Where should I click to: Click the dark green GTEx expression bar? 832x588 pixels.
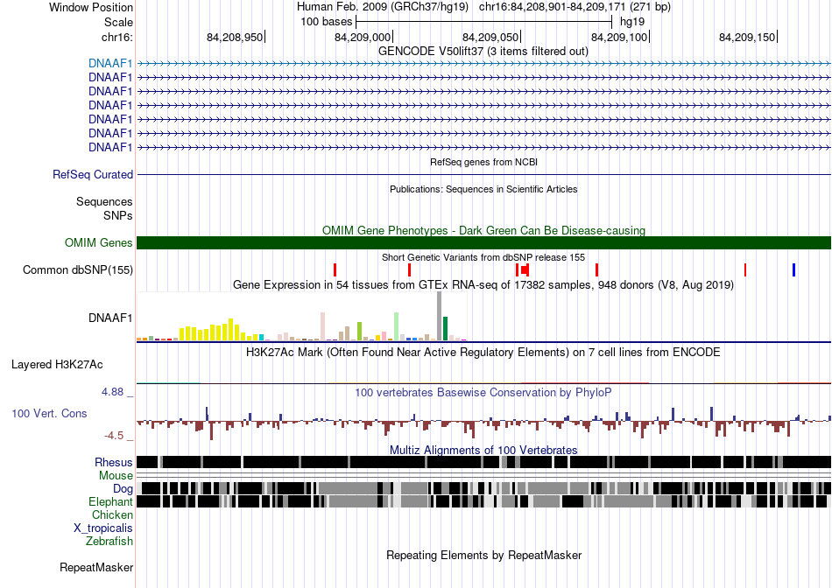[445, 329]
